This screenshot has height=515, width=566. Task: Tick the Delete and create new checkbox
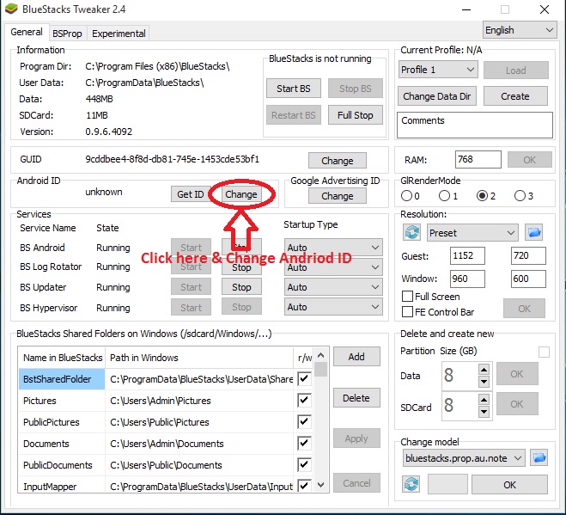[x=544, y=352]
